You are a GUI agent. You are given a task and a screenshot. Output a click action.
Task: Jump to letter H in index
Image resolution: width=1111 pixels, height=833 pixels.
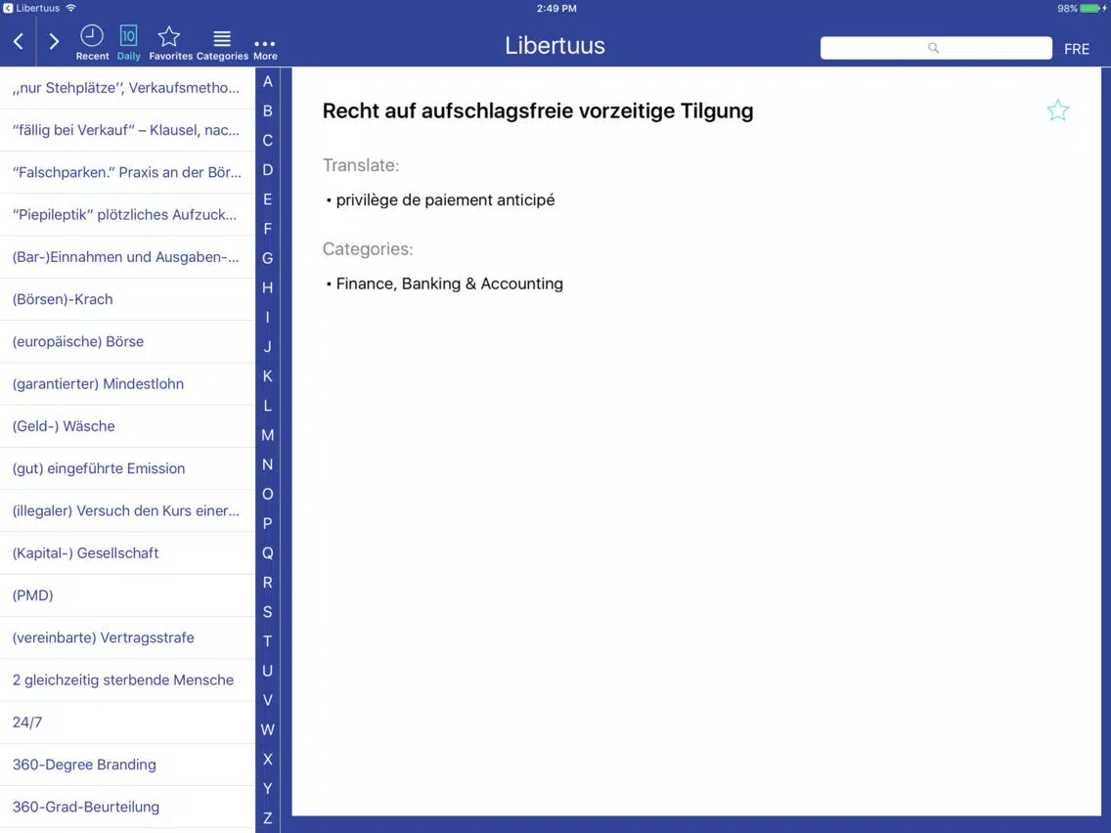tap(268, 287)
